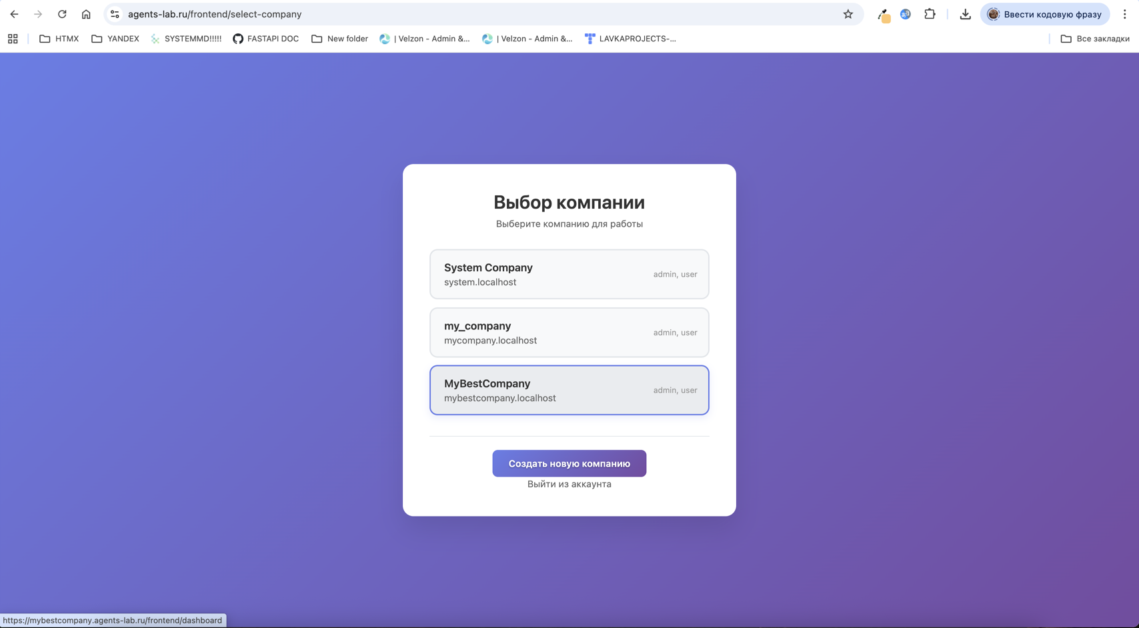Open the New folder bookmarks folder
Viewport: 1139px width, 628px height.
coord(339,39)
